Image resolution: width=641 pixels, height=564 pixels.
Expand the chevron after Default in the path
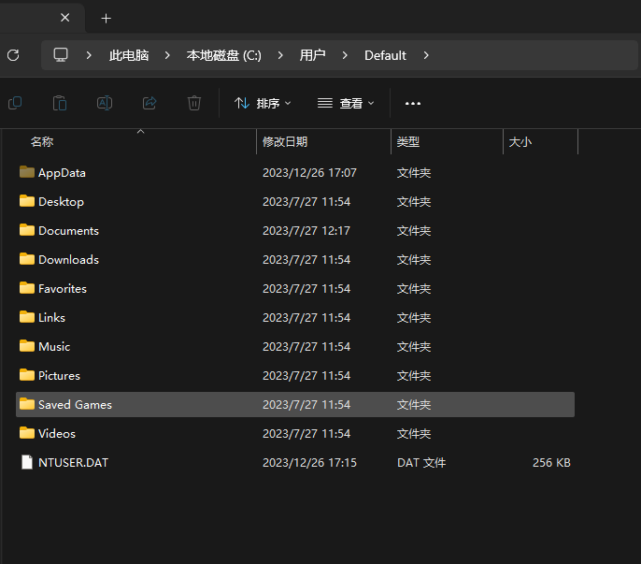pos(426,55)
